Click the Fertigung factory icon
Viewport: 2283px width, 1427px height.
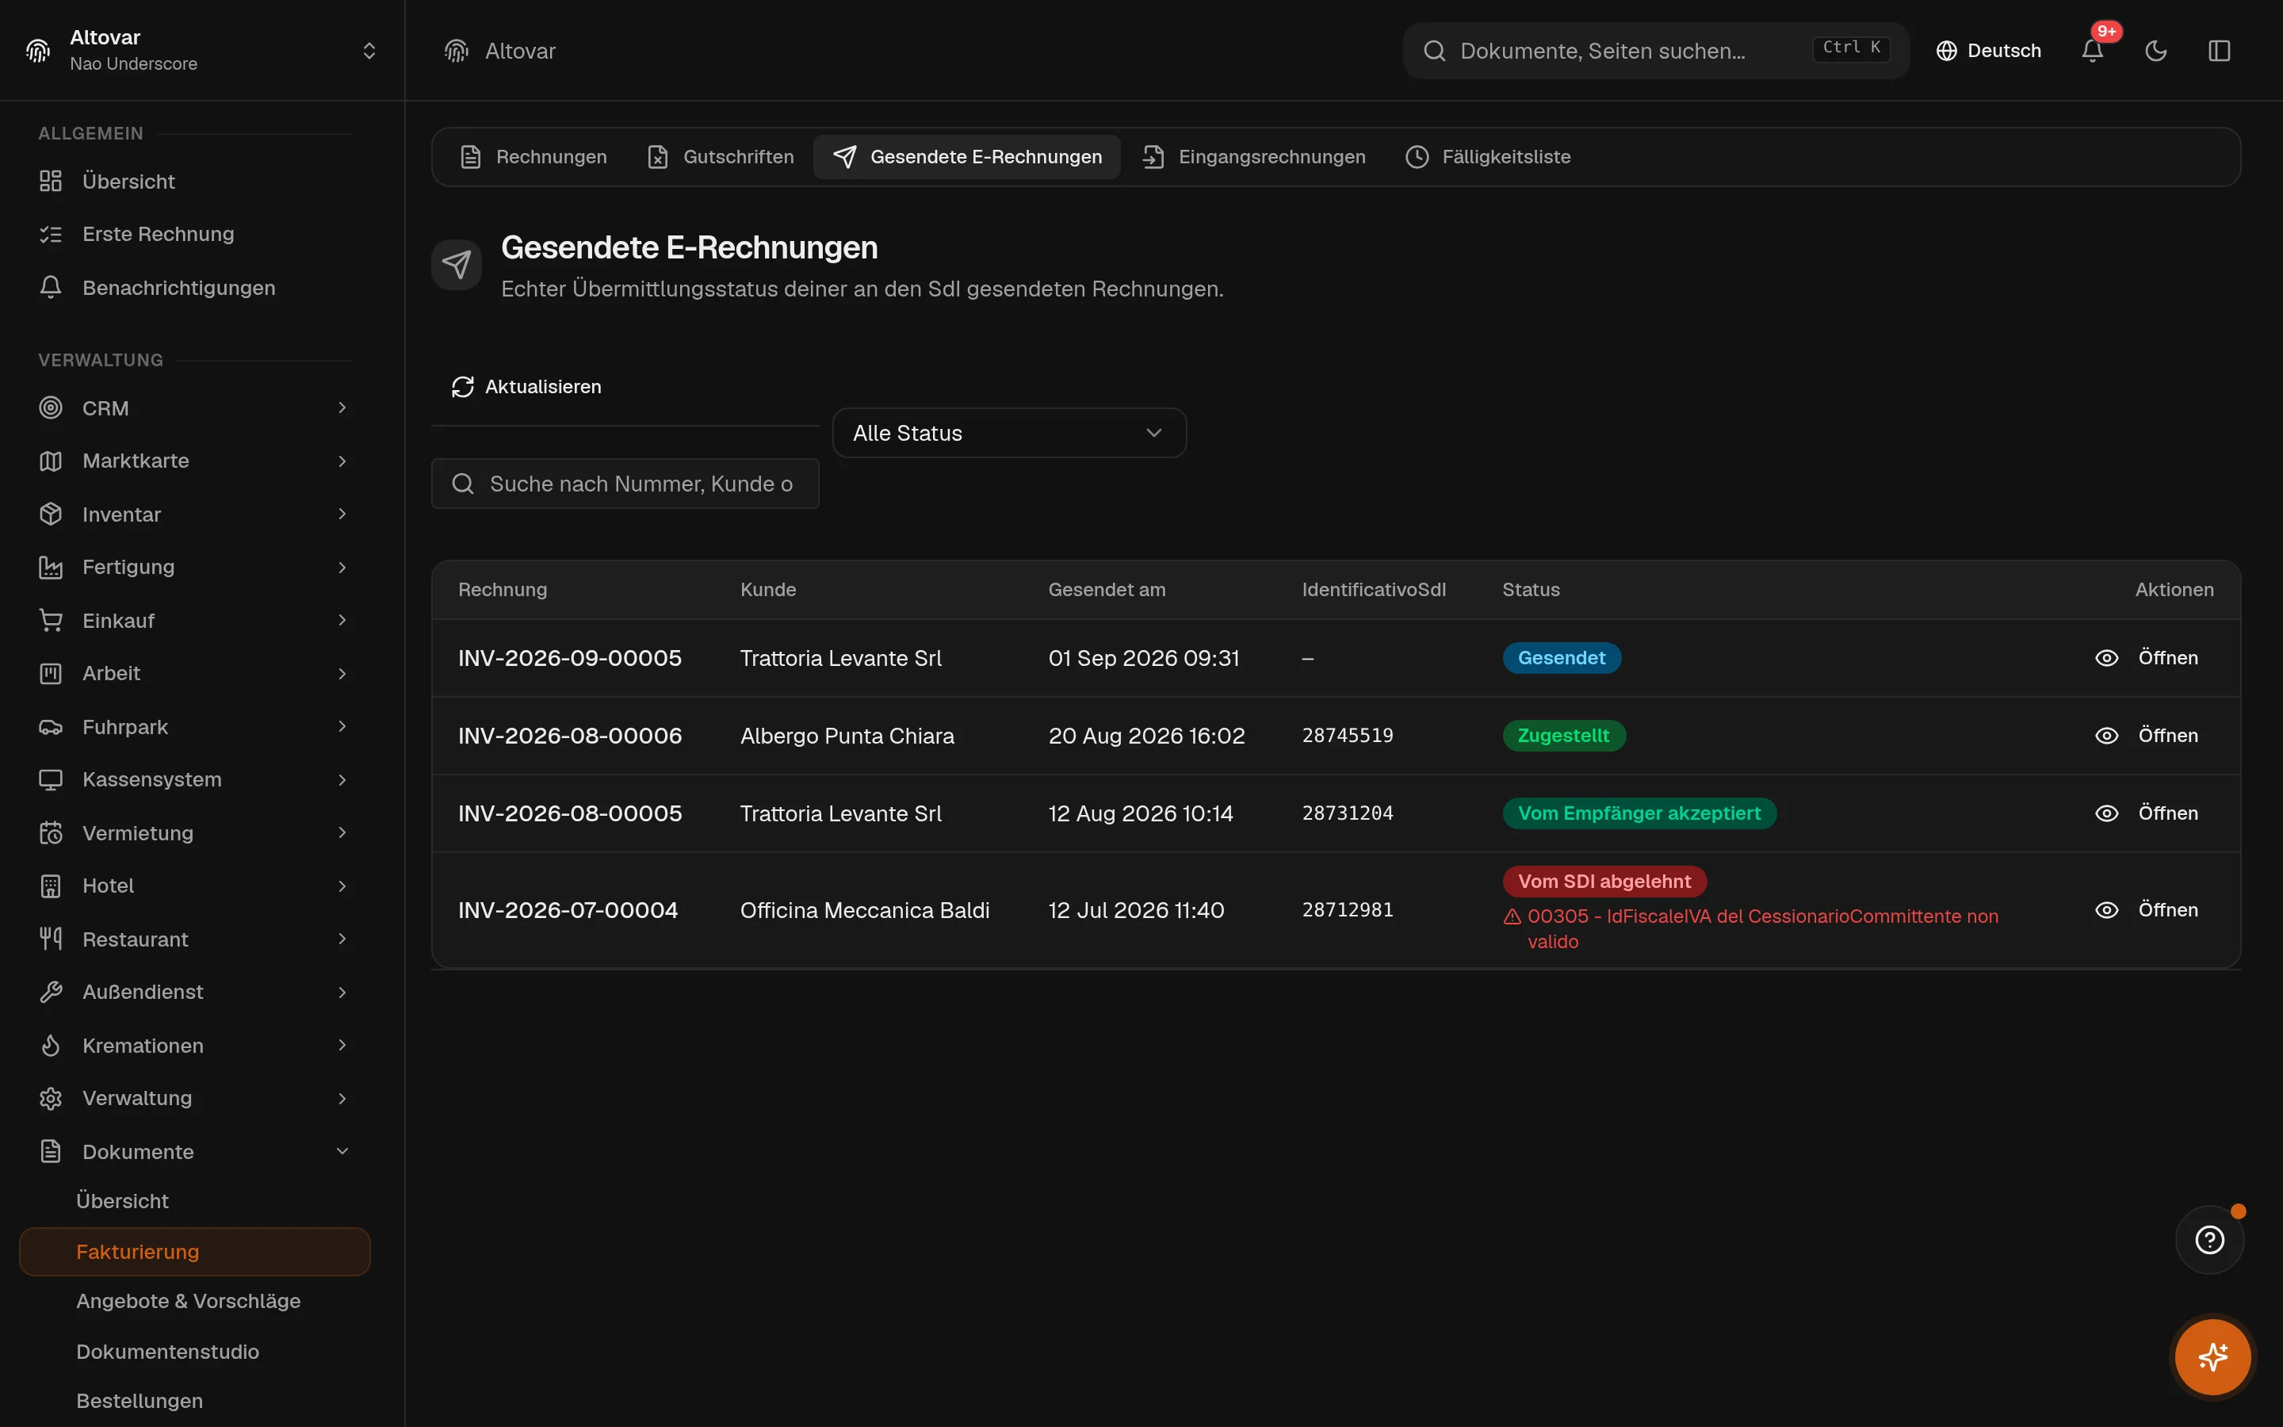click(x=51, y=567)
